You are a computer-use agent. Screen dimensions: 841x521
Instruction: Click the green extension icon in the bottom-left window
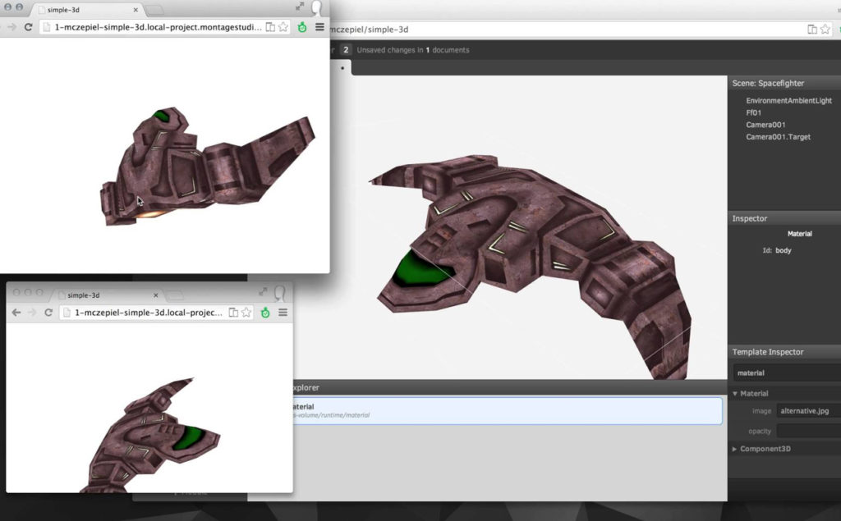coord(265,313)
